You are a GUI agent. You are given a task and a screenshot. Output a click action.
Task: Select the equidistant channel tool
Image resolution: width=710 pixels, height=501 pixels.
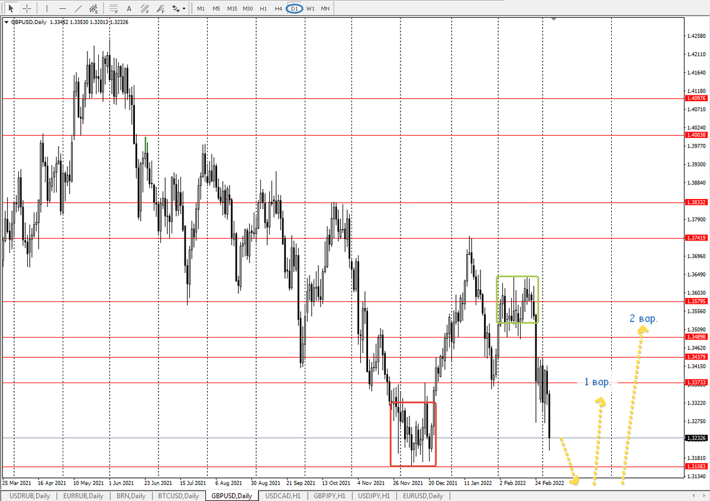point(93,8)
